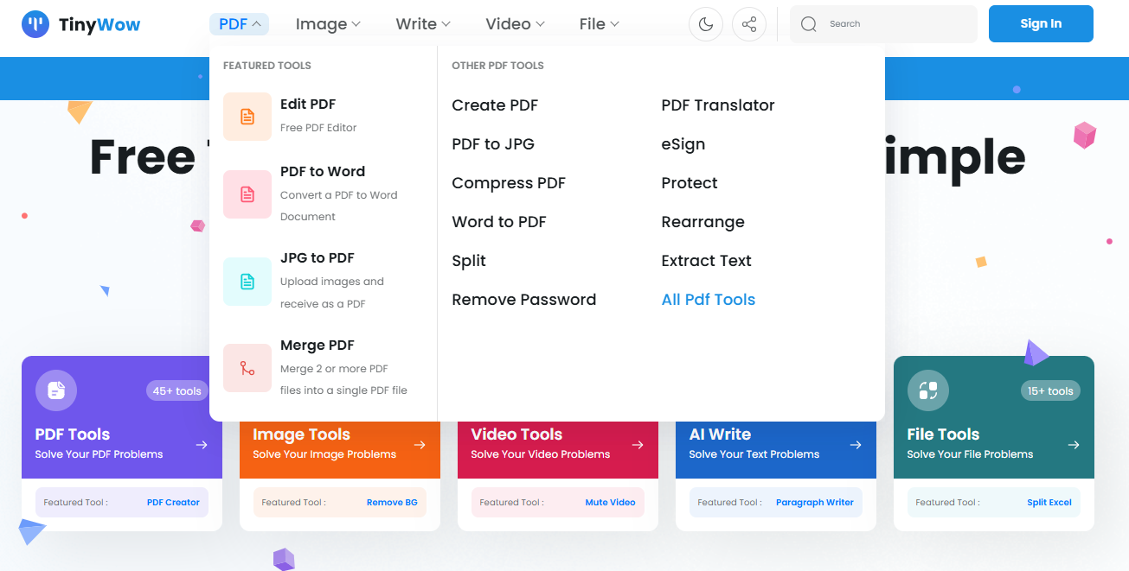
Task: Click the TinyWow logo icon
Action: click(35, 24)
